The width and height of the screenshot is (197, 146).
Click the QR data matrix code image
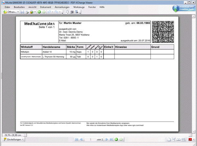coord(163,32)
